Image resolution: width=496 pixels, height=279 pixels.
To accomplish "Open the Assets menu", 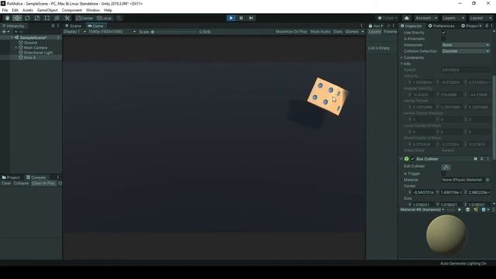I will click(x=28, y=10).
